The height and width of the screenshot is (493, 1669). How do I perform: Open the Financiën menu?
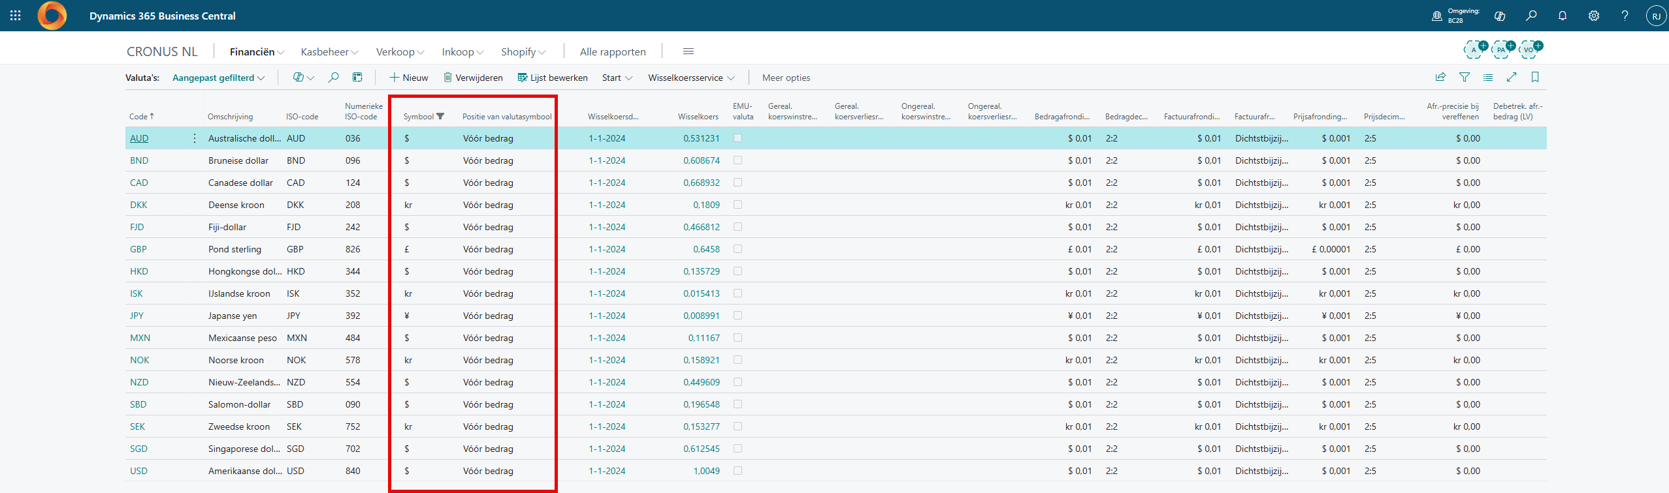[257, 52]
